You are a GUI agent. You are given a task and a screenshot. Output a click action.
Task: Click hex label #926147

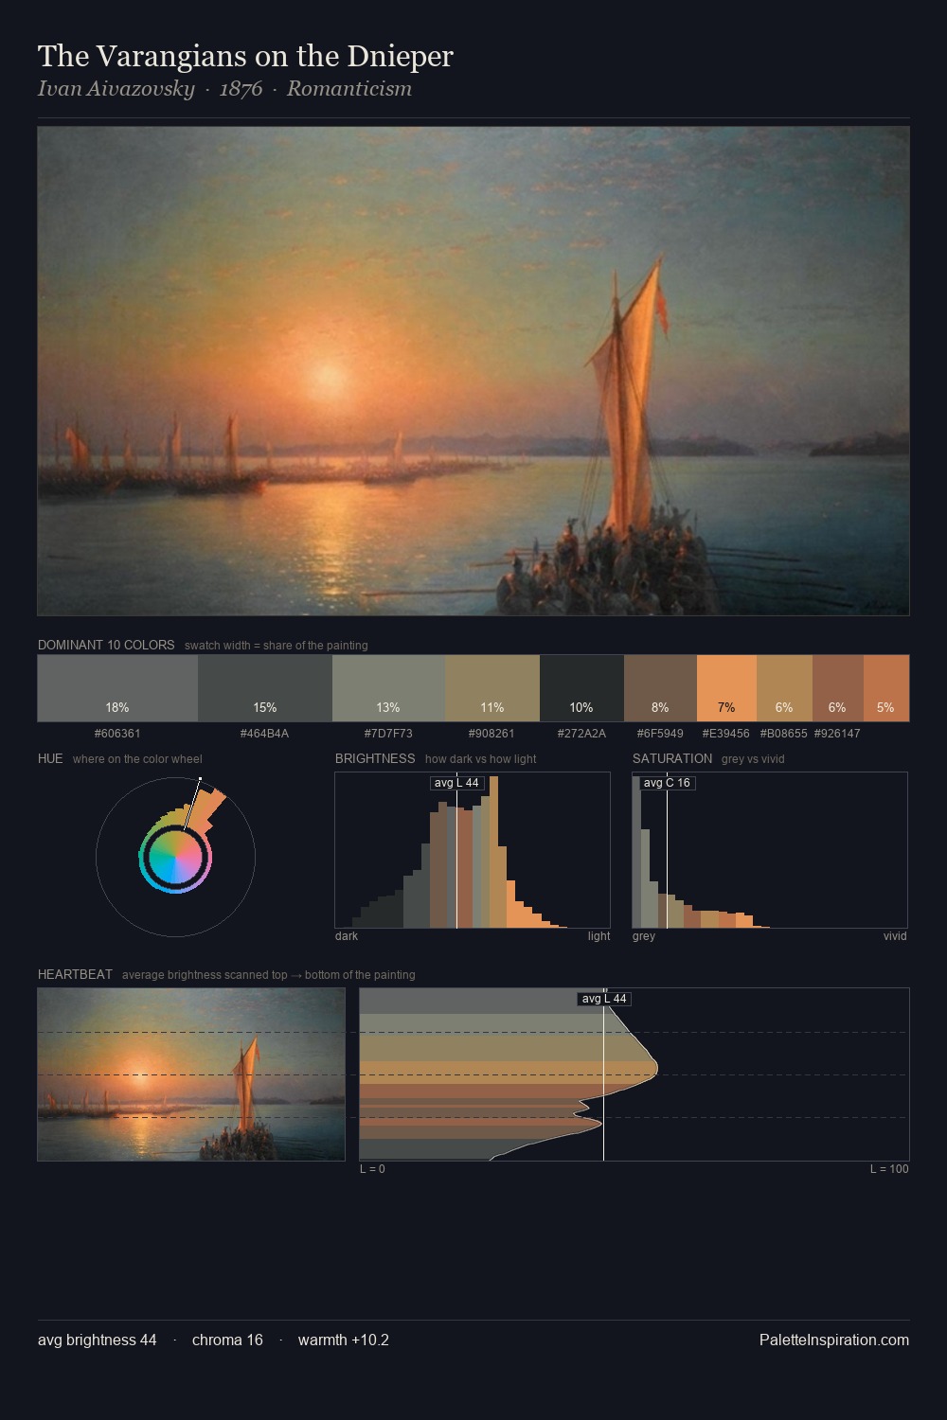[x=837, y=734]
